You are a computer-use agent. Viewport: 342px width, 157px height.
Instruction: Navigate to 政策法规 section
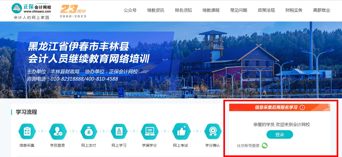266,10
